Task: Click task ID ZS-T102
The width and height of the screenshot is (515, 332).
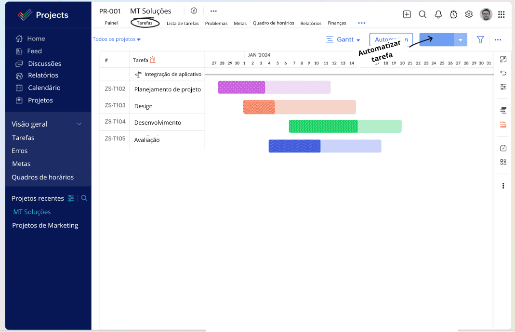Action: (115, 89)
